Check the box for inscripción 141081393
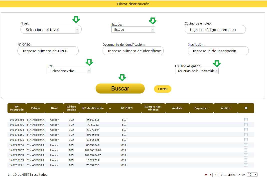267x179 pixels. [x=246, y=119]
